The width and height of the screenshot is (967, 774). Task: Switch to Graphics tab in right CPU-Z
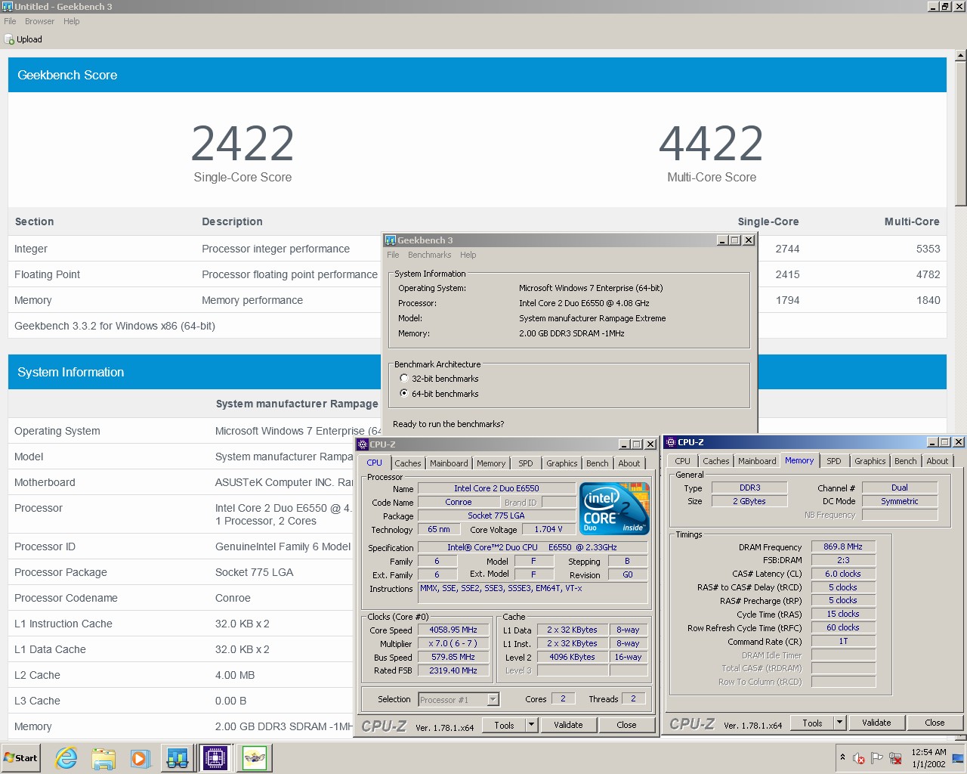[870, 461]
